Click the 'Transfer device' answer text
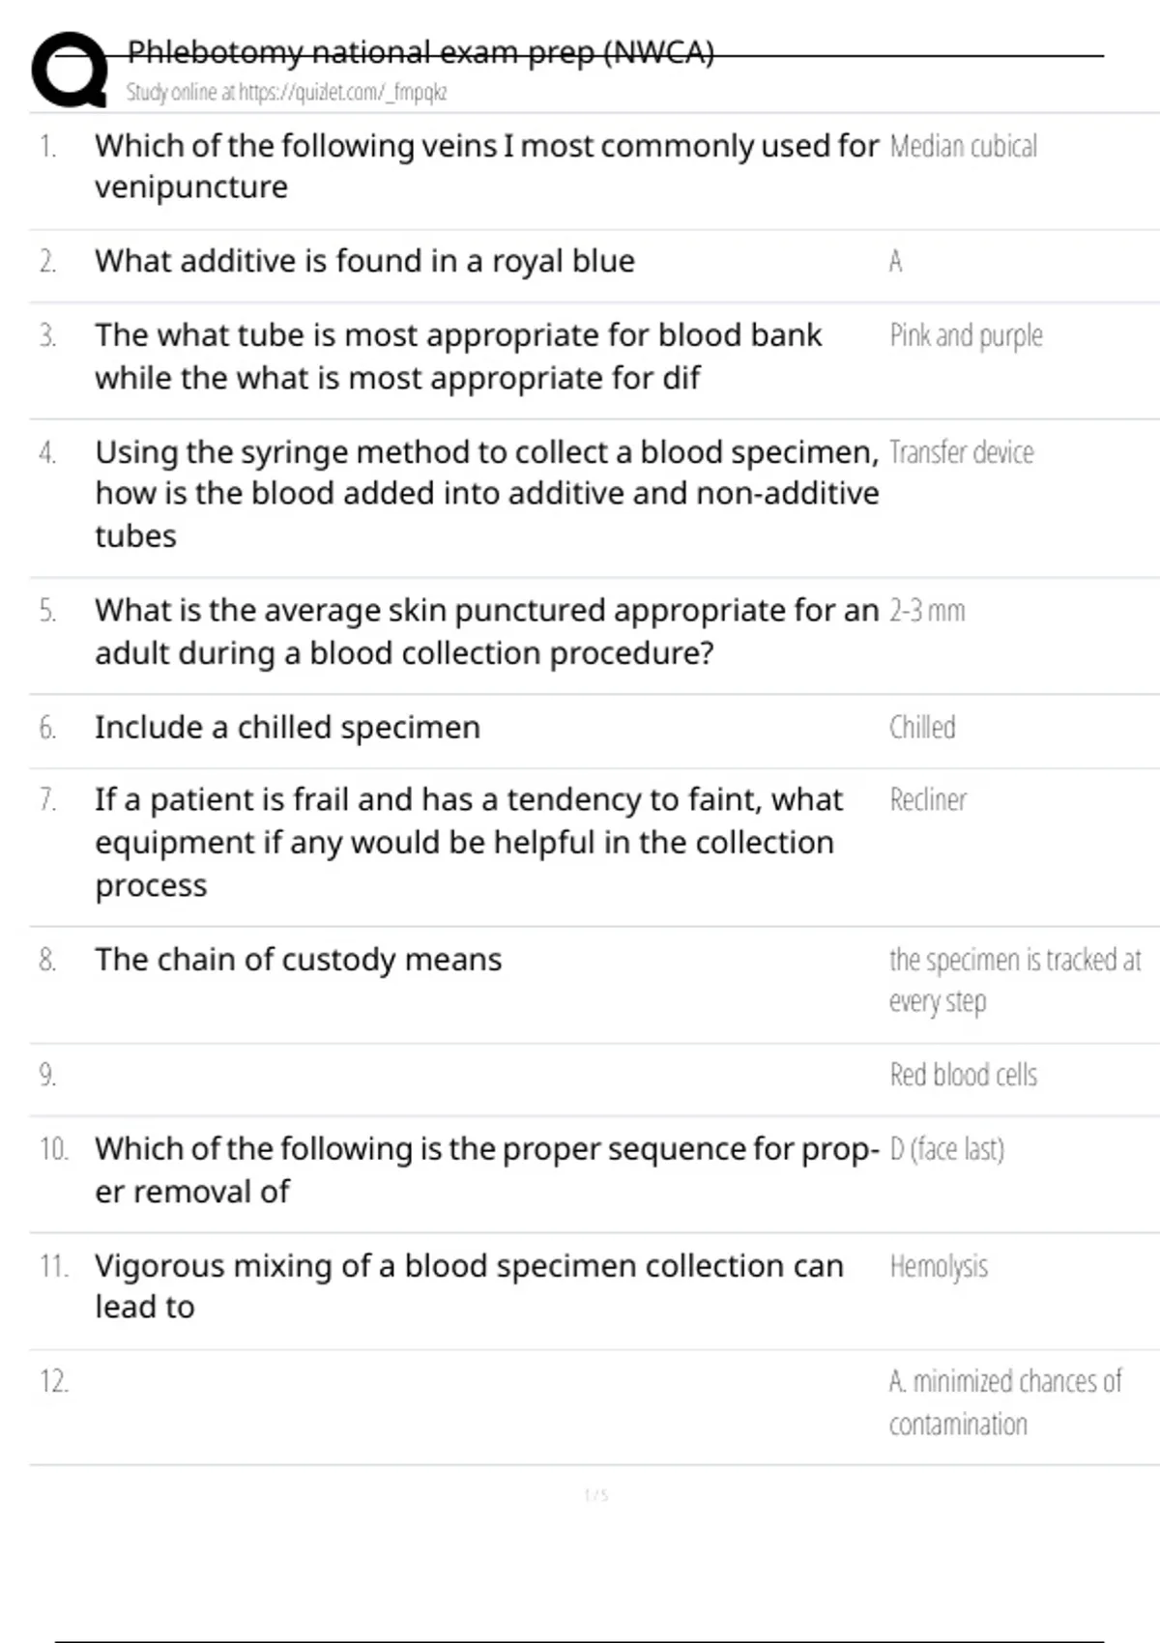Image resolution: width=1160 pixels, height=1643 pixels. tap(961, 452)
